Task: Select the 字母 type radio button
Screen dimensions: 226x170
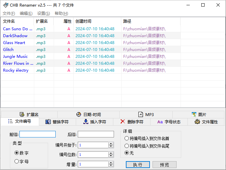Action: 17,161
